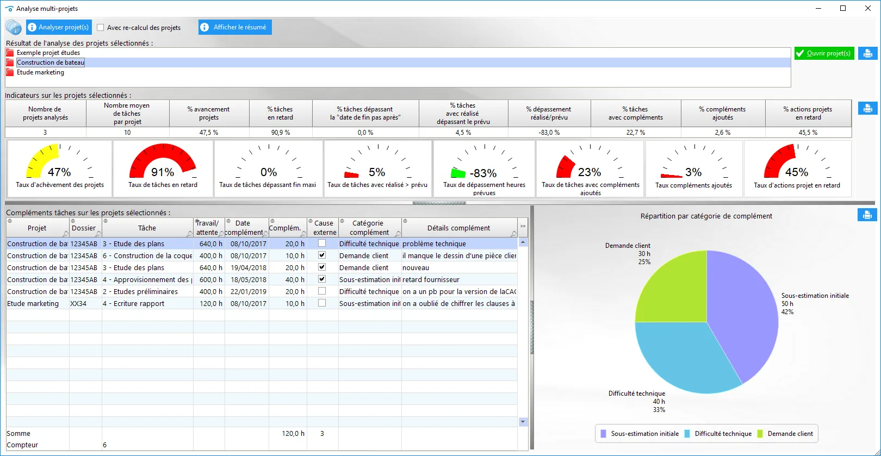Click the '120,0 h' sum value
Screen dimensions: 881x456
(293, 433)
